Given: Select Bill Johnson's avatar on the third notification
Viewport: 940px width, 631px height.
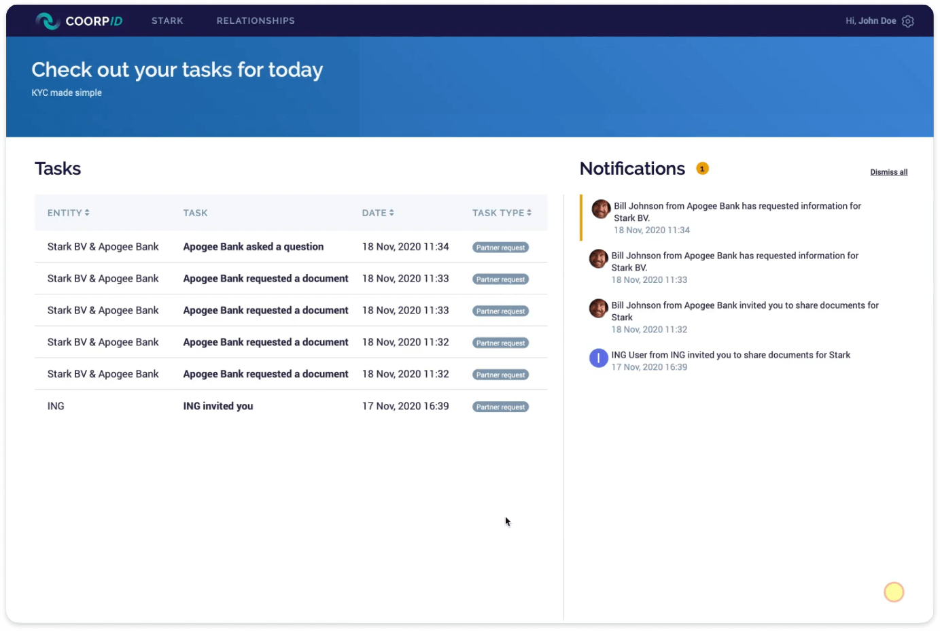Looking at the screenshot, I should tap(599, 308).
